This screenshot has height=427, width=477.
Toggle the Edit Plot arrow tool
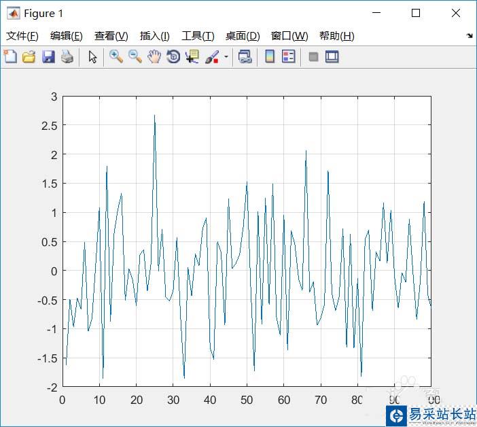(93, 57)
